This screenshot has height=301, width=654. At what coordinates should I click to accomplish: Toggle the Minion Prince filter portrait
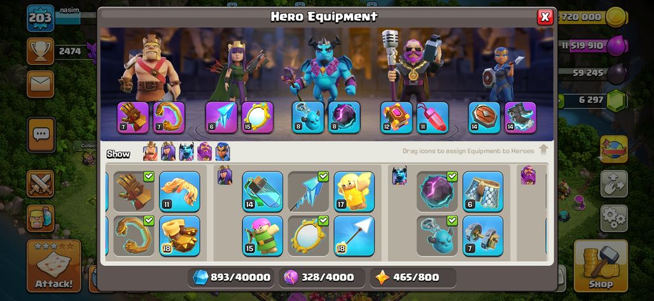point(186,152)
